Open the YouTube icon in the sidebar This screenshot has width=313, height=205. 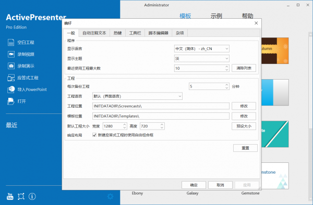[10, 197]
